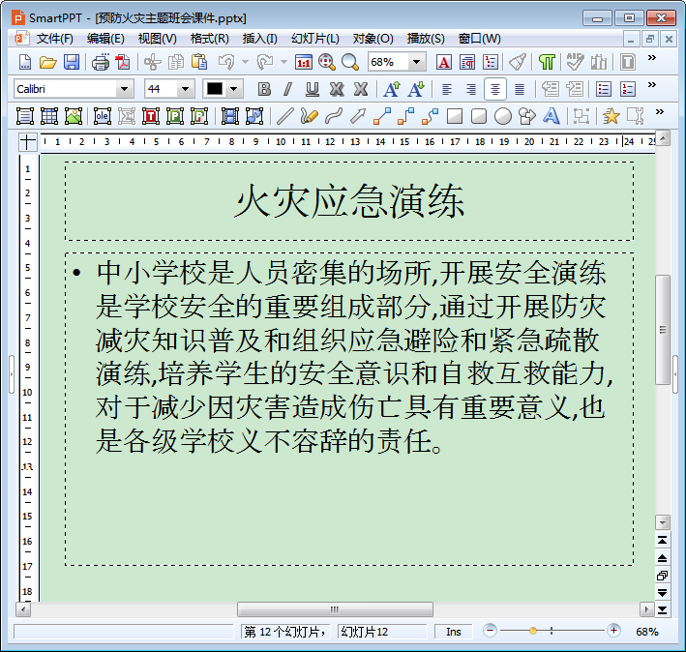The height and width of the screenshot is (652, 686).
Task: Paste from clipboard icon
Action: (199, 62)
